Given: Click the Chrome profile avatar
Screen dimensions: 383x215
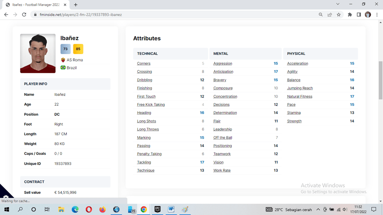Looking at the screenshot, I should (368, 15).
